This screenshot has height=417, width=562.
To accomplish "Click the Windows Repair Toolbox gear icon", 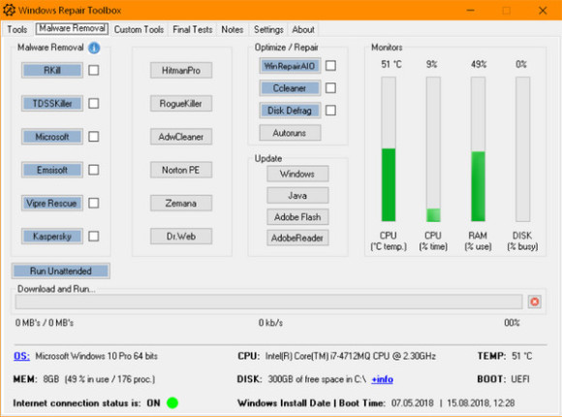I will point(9,10).
